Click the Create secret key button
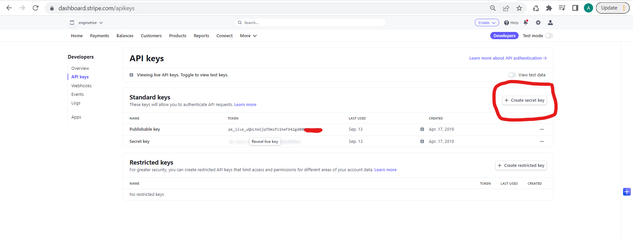633x238 pixels. click(x=524, y=100)
